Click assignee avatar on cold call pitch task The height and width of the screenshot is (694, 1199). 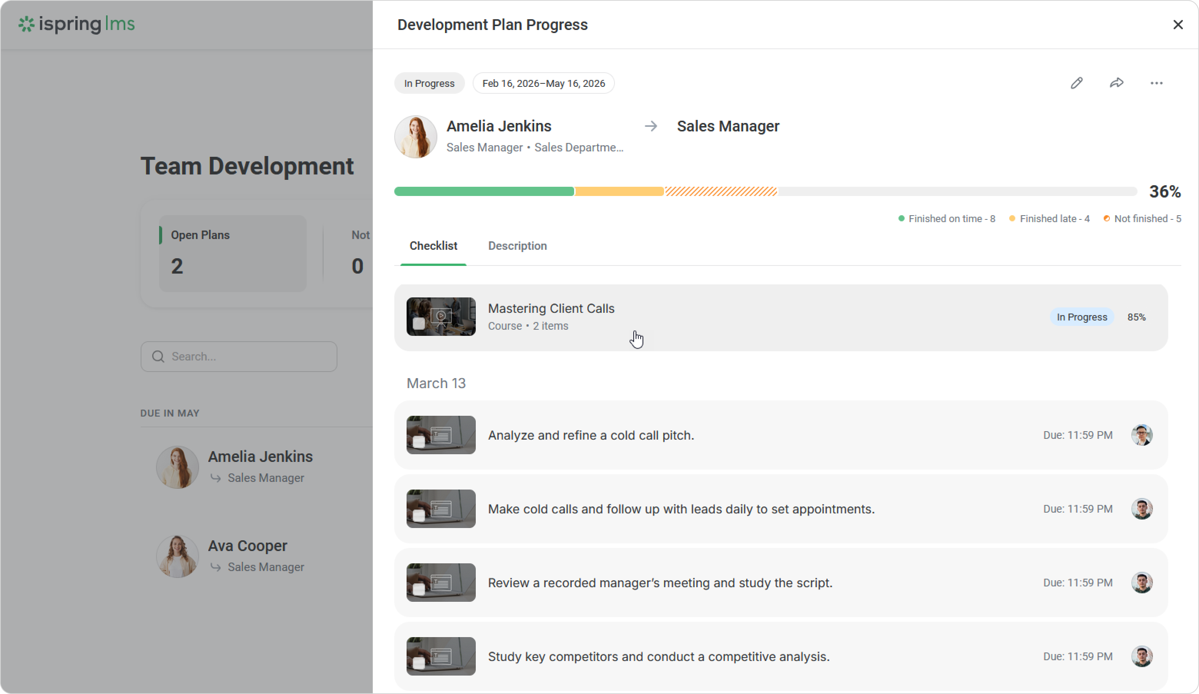(x=1141, y=435)
